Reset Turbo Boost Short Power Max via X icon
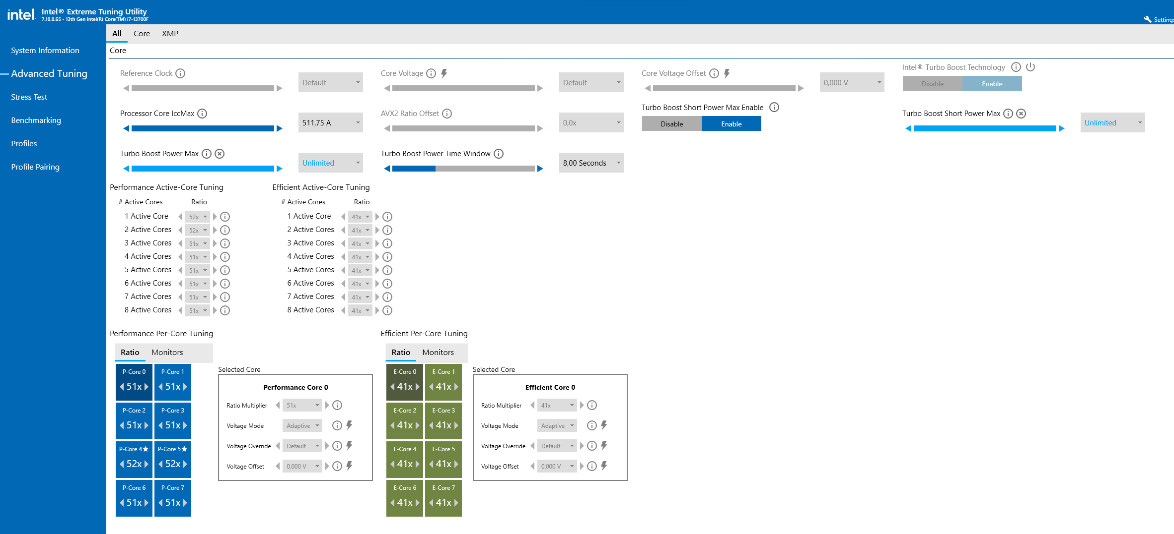1174x534 pixels. tap(1021, 114)
